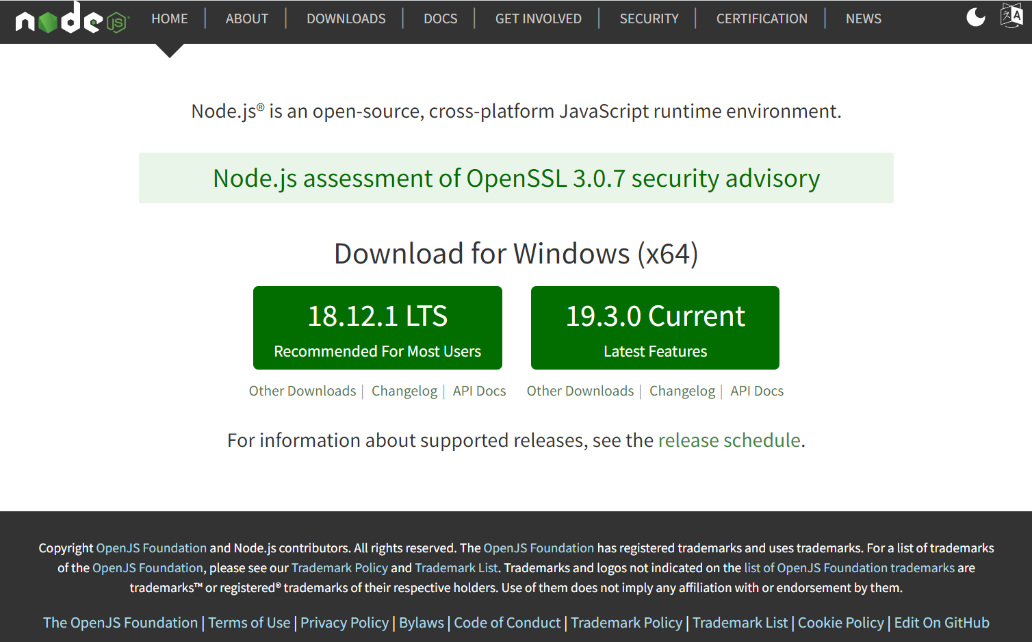Viewport: 1032px width, 642px height.
Task: Follow the release schedule link
Action: tap(729, 440)
